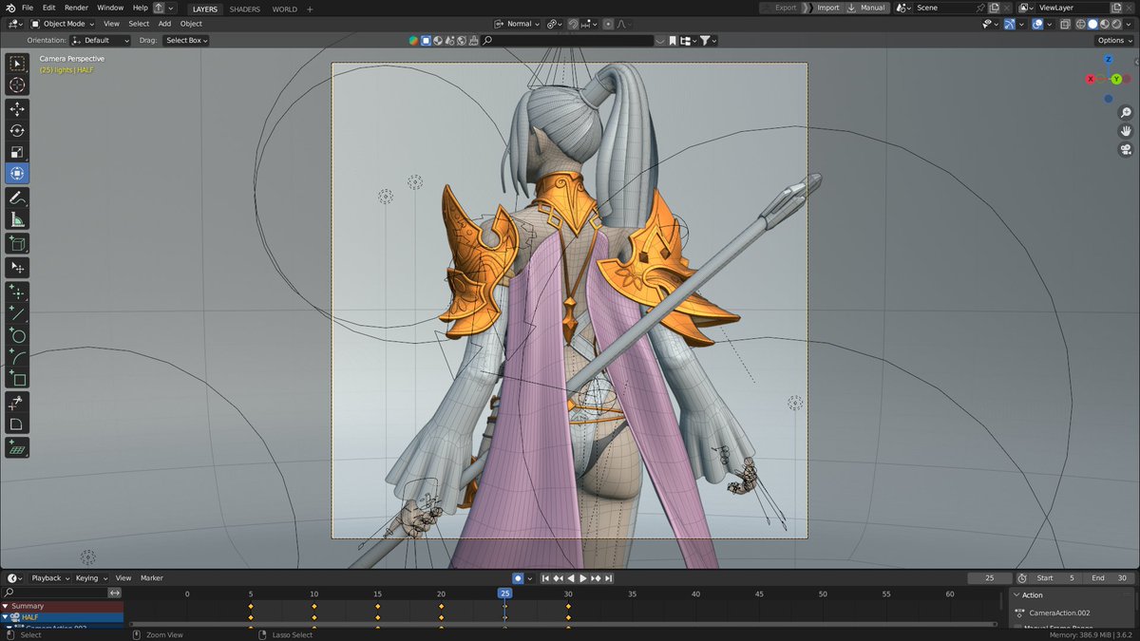The height and width of the screenshot is (641, 1140).
Task: Open the Window menu
Action: click(x=110, y=8)
